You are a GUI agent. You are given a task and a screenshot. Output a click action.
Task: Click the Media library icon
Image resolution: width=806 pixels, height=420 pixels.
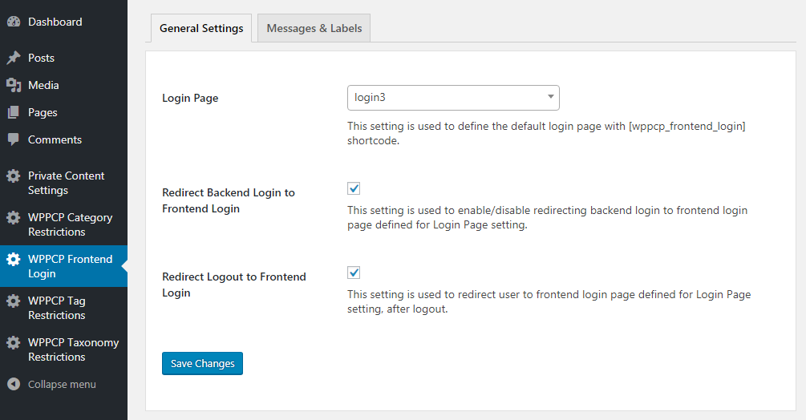coord(14,85)
